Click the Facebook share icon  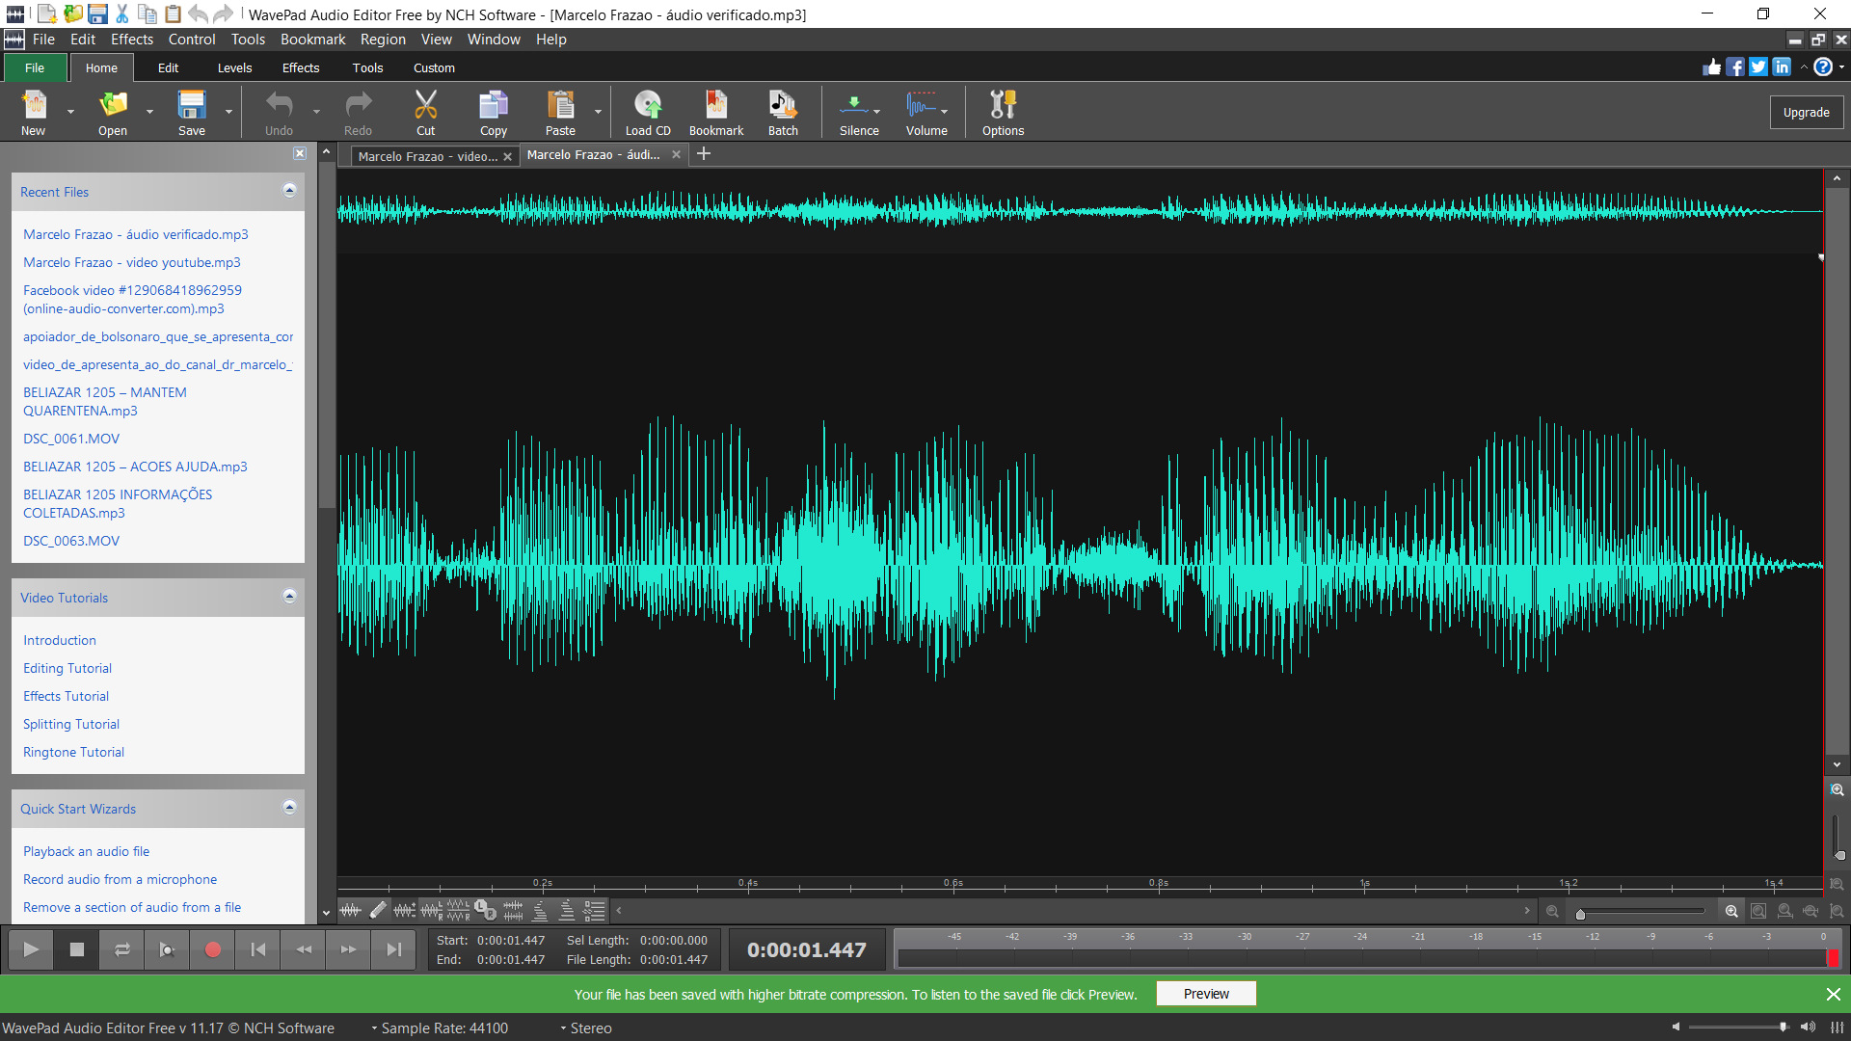[1734, 67]
